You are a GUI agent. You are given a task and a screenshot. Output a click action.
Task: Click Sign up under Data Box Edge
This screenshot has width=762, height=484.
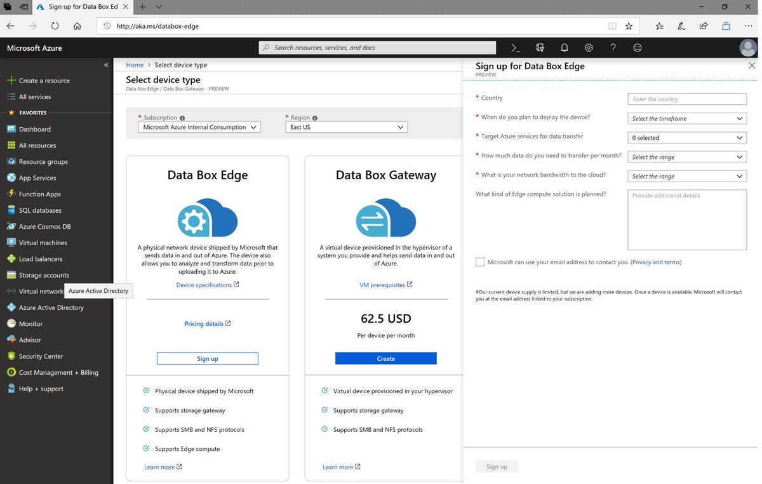click(x=207, y=358)
